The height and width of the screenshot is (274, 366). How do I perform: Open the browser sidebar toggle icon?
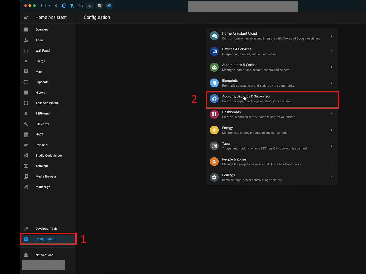43,5
